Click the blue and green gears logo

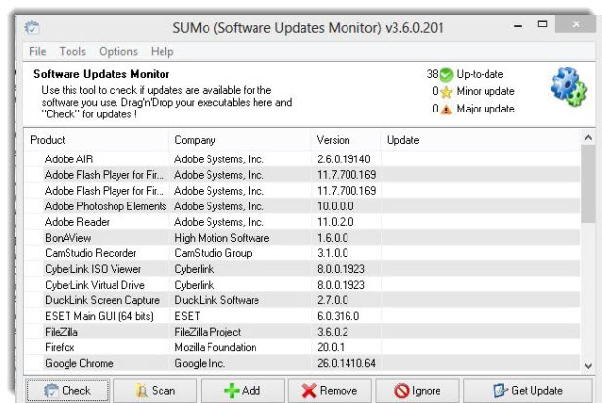coord(569,87)
